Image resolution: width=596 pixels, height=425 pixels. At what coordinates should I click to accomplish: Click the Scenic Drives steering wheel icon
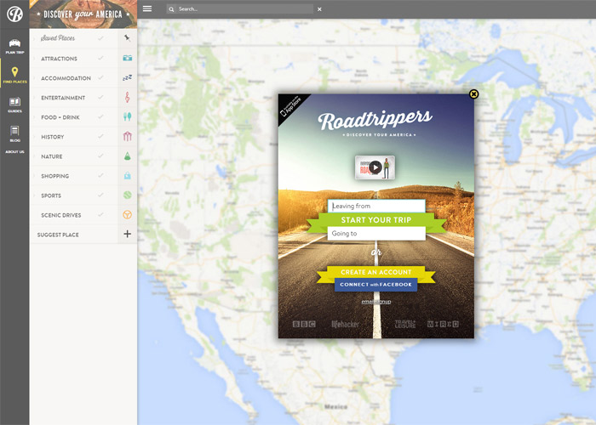128,215
